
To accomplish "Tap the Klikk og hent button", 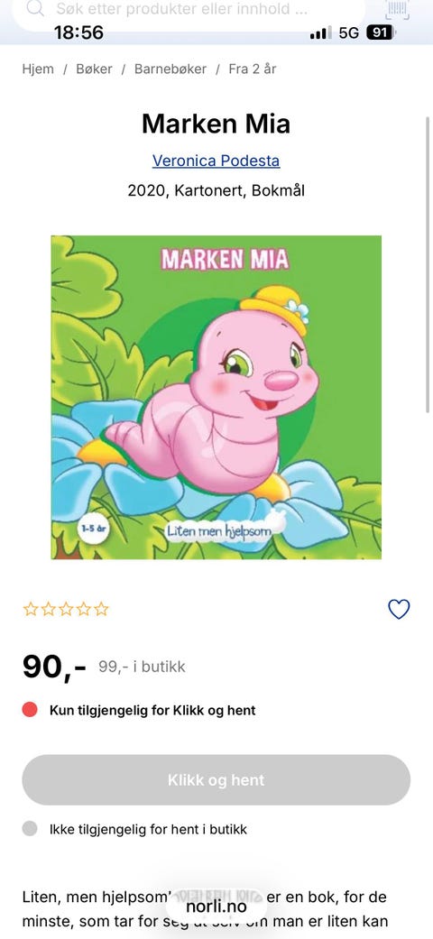I will [x=216, y=779].
